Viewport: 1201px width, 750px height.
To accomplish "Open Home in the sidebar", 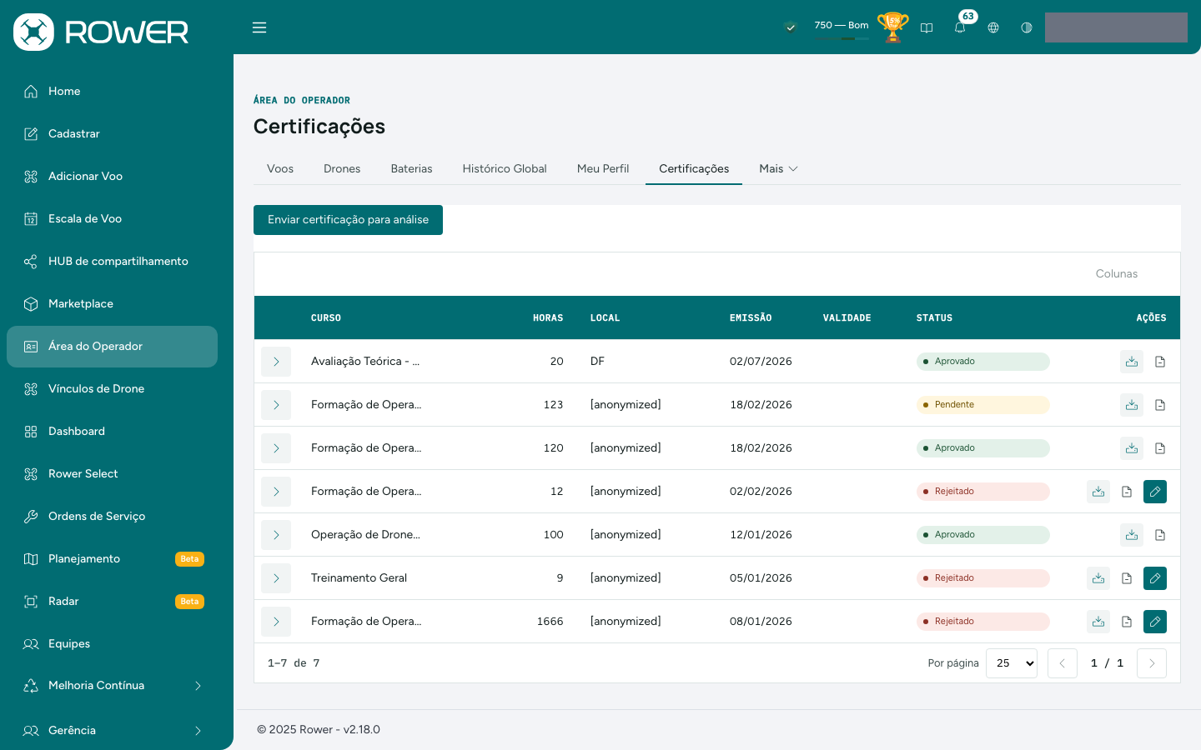I will (x=112, y=92).
